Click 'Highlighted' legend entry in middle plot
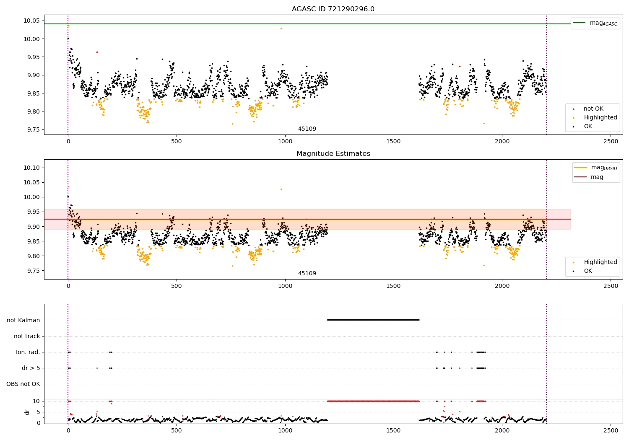The width and height of the screenshot is (629, 440). 600,262
